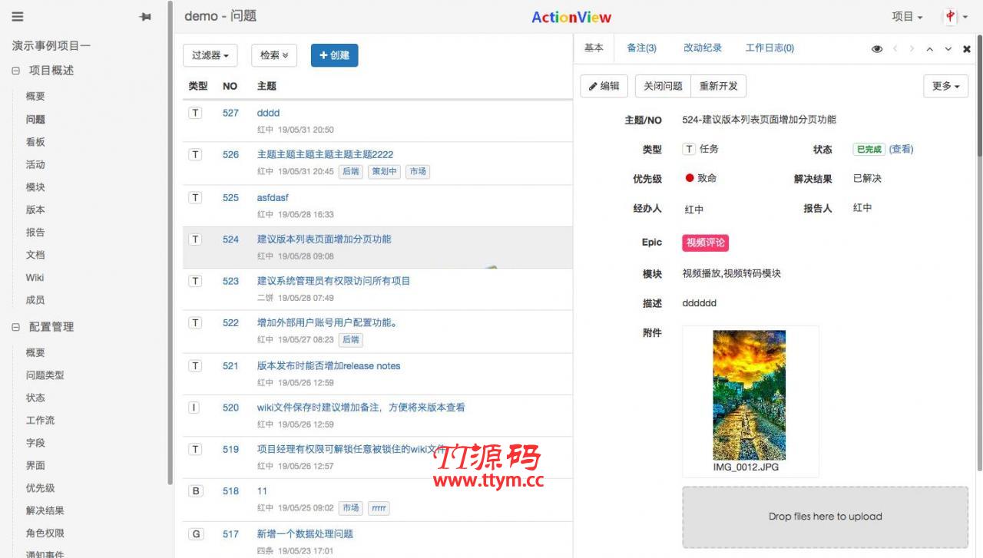Open 版本 in the sidebar
983x558 pixels.
pyautogui.click(x=35, y=210)
